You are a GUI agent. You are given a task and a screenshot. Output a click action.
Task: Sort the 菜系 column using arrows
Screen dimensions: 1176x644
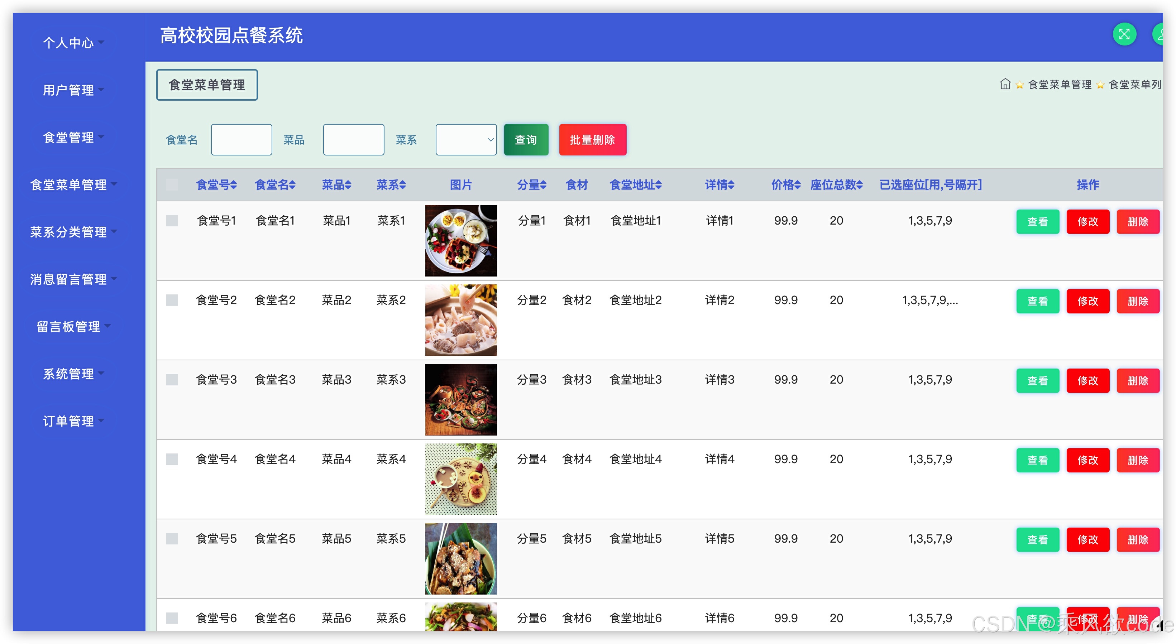[403, 185]
